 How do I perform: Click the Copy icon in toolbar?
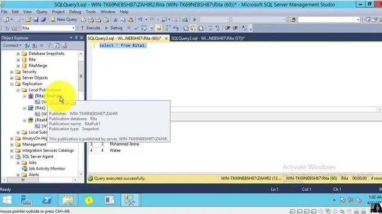click(123, 20)
